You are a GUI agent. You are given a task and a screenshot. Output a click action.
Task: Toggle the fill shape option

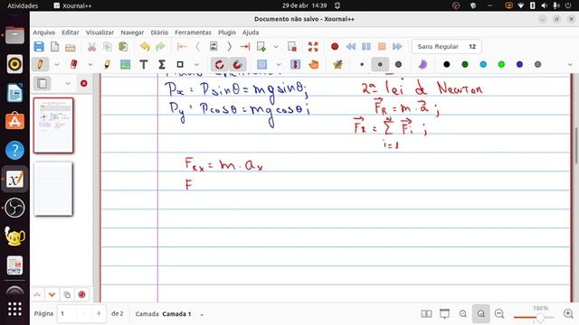422,64
